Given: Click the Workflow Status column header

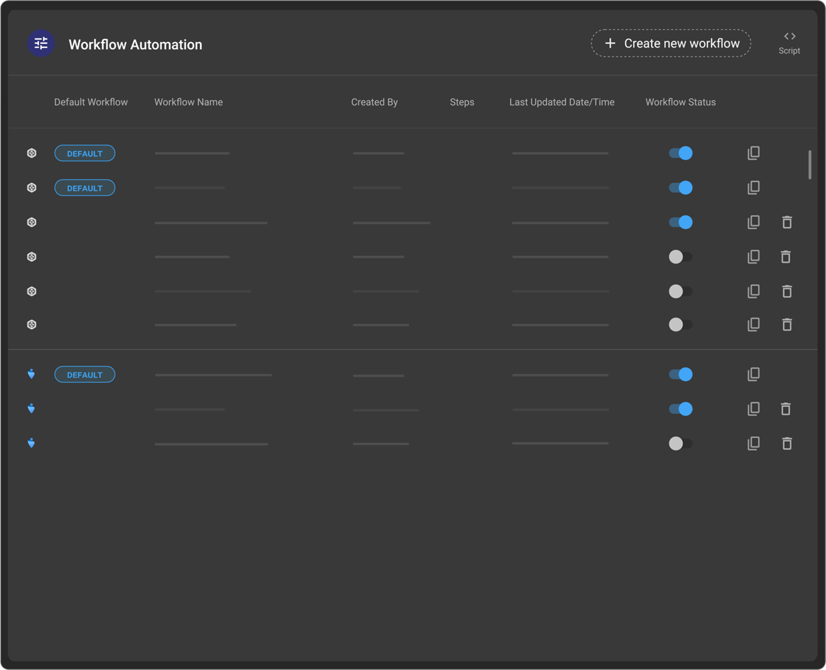Looking at the screenshot, I should point(680,102).
